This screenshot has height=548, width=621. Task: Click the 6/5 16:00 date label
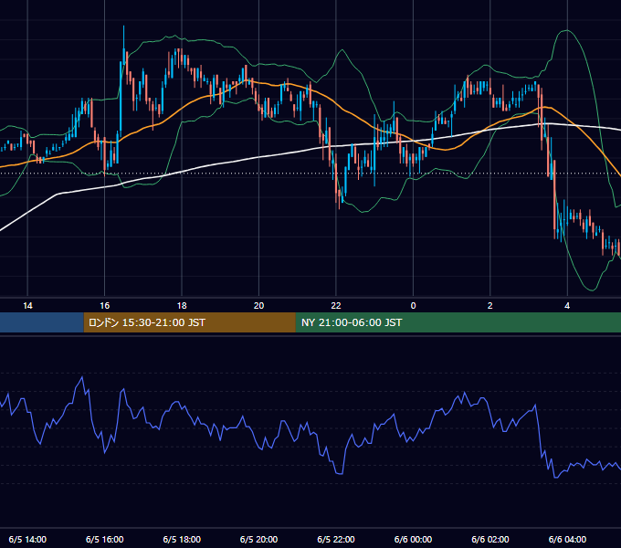coord(104,539)
